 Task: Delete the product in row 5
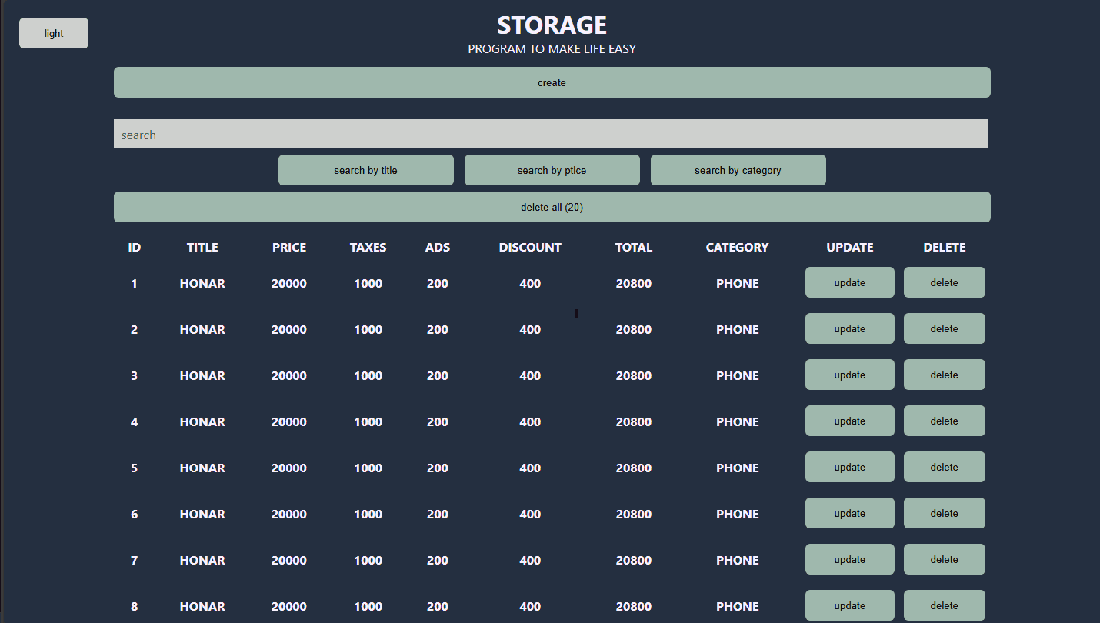[944, 467]
